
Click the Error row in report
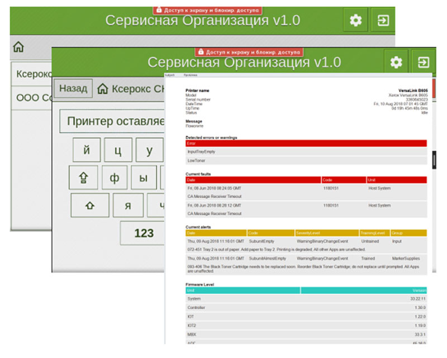306,143
